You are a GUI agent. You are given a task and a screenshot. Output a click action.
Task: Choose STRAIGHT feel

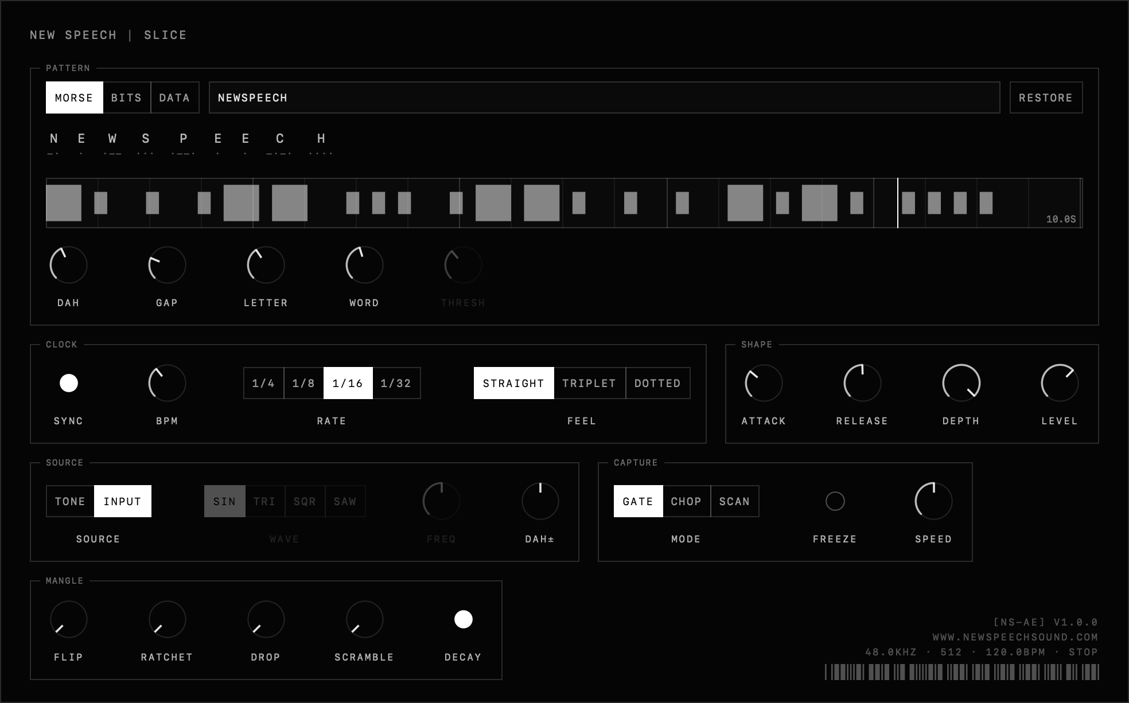tap(514, 383)
